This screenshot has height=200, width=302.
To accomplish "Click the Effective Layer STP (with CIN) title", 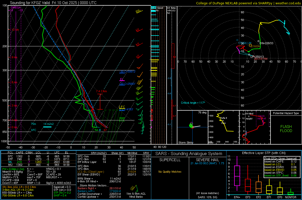I will tap(264, 153).
